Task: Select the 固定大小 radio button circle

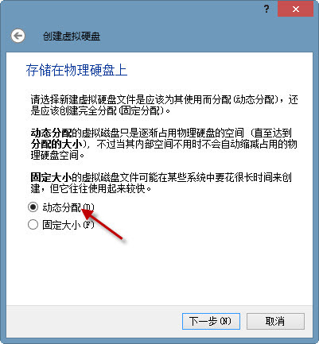Action: [33, 225]
